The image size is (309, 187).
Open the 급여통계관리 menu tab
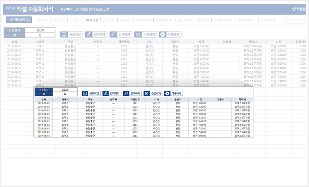(246, 20)
